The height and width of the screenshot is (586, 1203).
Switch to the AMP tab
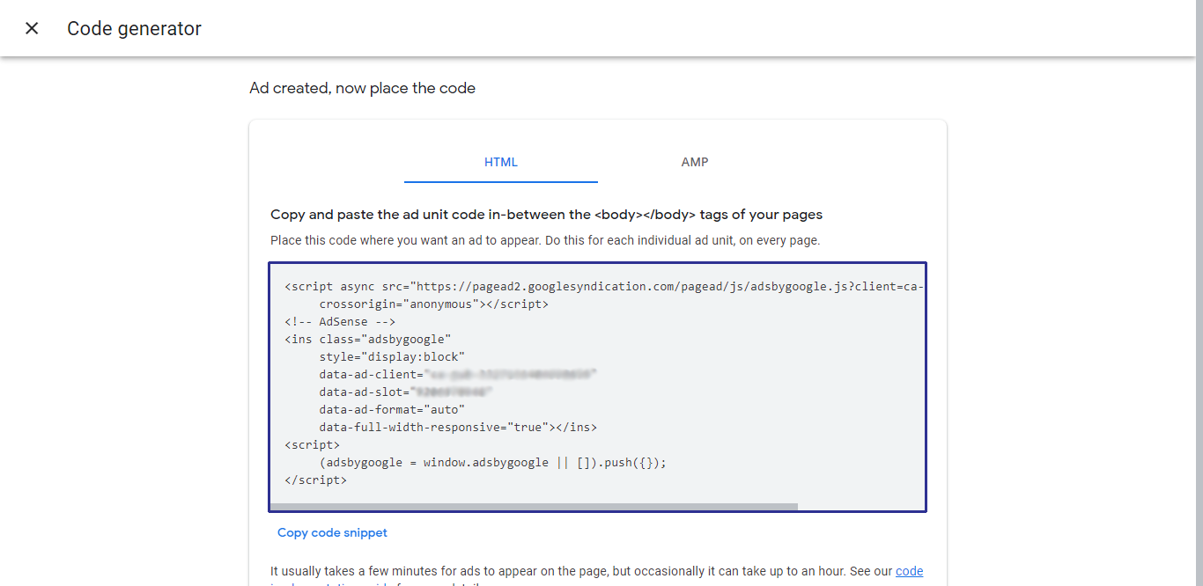tap(695, 163)
